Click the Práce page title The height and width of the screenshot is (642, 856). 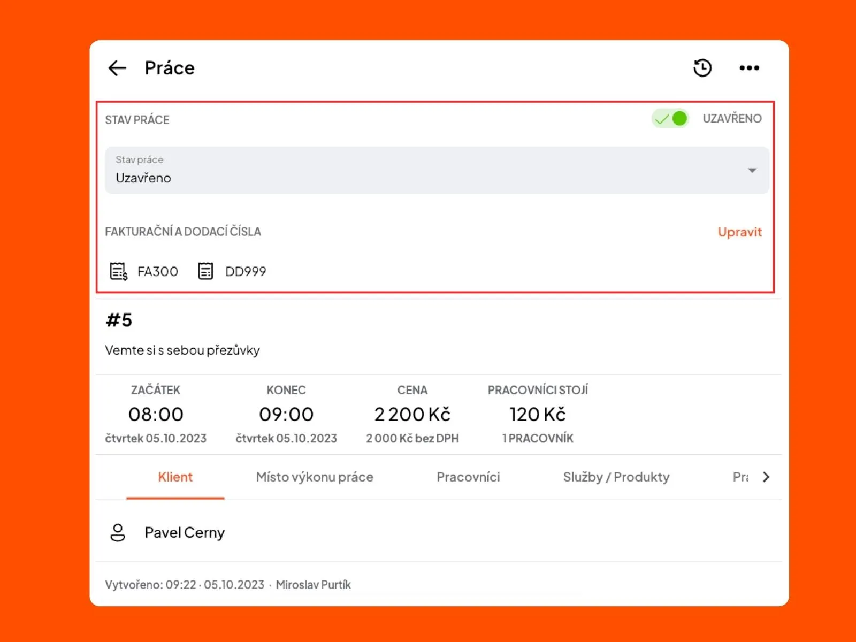tap(170, 68)
